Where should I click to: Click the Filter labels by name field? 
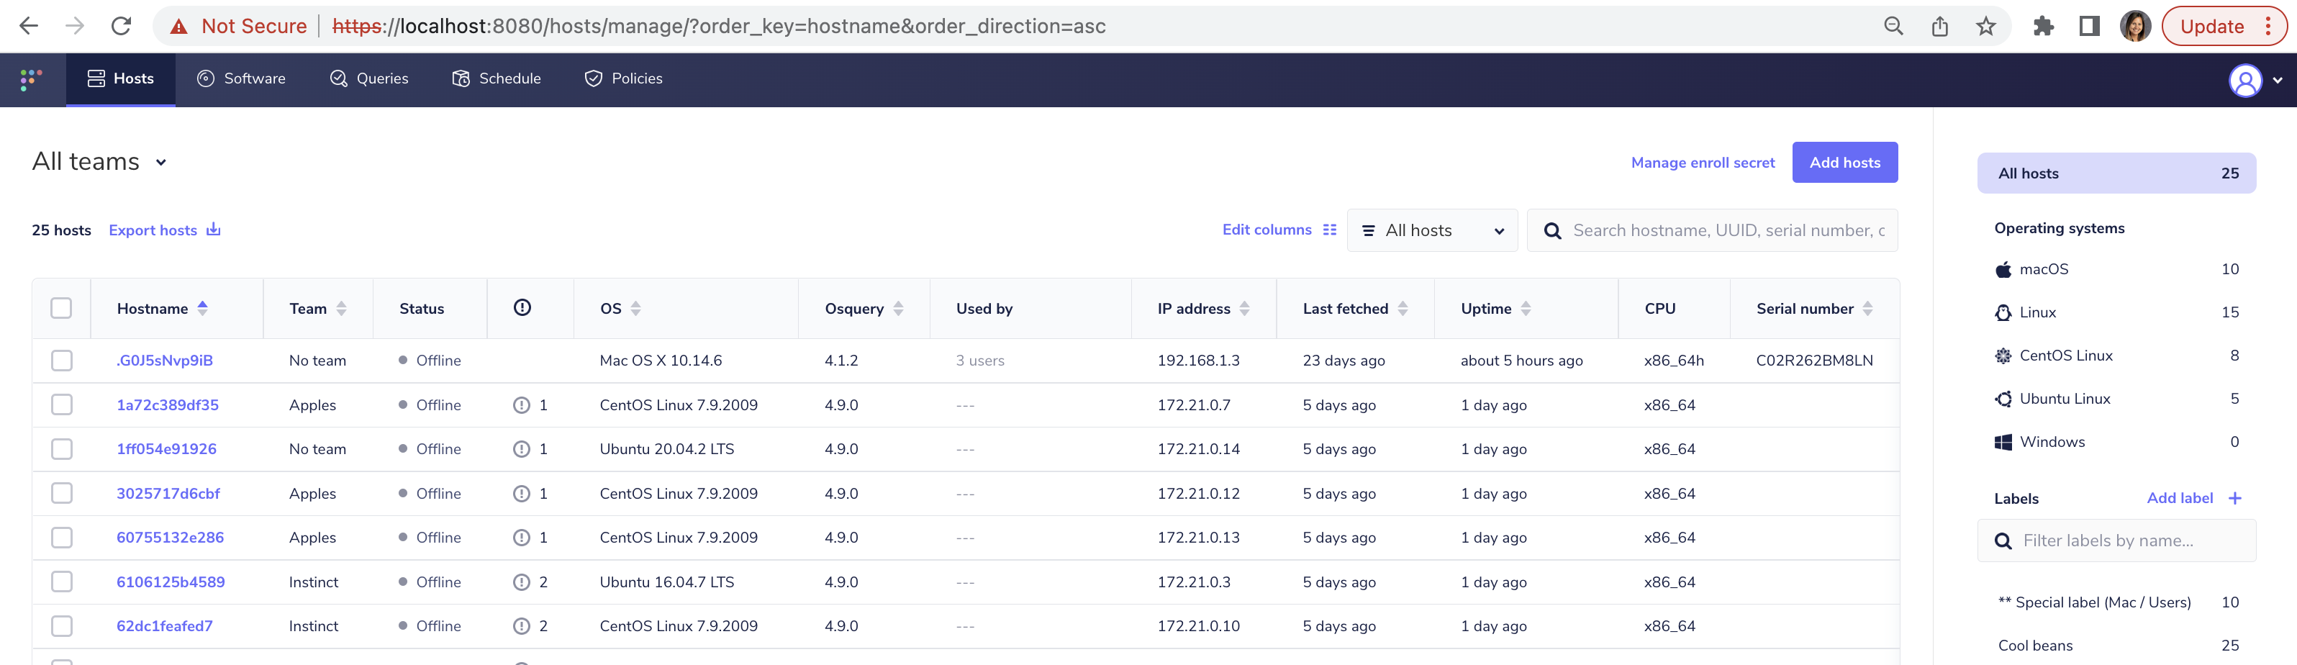pyautogui.click(x=2117, y=540)
